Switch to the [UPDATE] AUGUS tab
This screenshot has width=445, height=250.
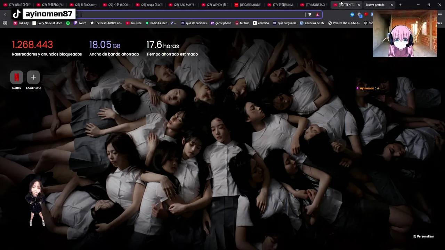click(248, 5)
